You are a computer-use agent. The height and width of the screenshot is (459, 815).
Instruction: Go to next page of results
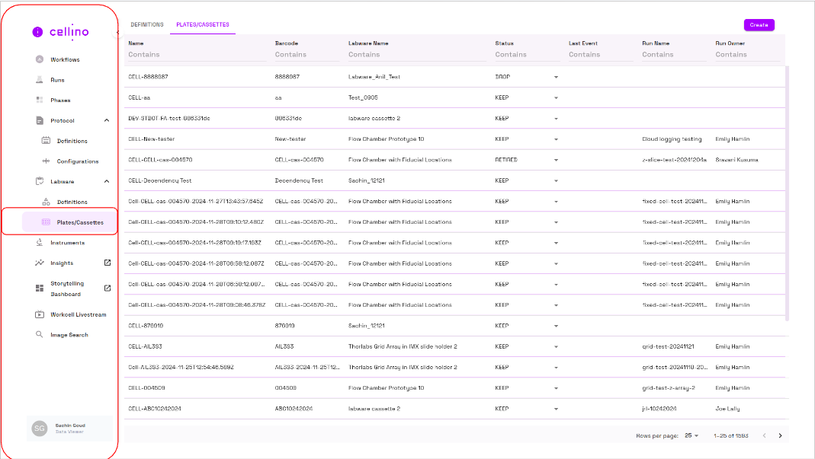click(780, 435)
